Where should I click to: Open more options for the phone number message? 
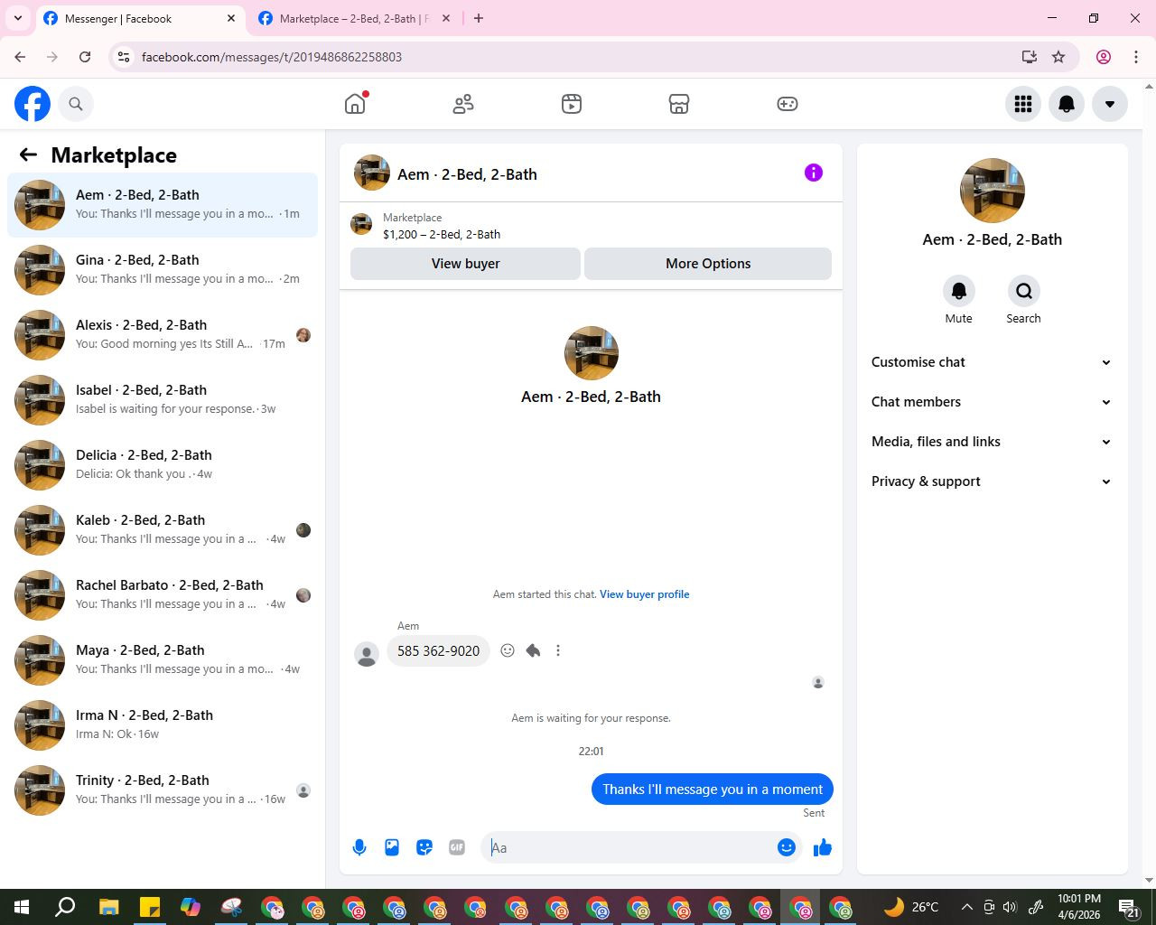558,650
